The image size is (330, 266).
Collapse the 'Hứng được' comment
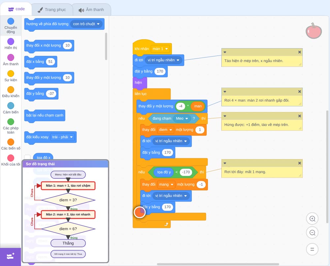[225, 116]
